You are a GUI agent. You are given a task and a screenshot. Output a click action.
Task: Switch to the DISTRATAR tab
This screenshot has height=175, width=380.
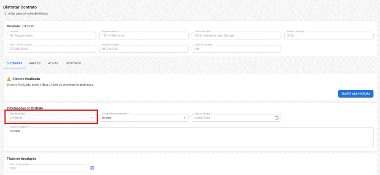(14, 63)
